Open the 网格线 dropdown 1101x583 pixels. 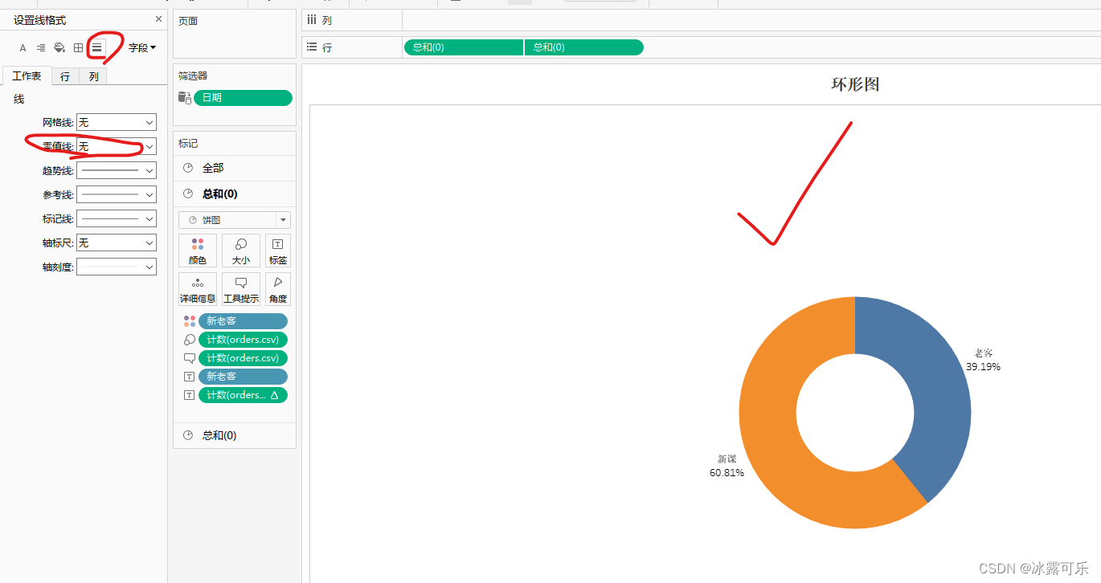[x=117, y=122]
